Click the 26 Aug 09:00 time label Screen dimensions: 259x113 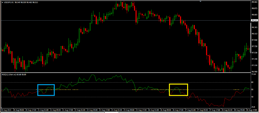click(165, 110)
